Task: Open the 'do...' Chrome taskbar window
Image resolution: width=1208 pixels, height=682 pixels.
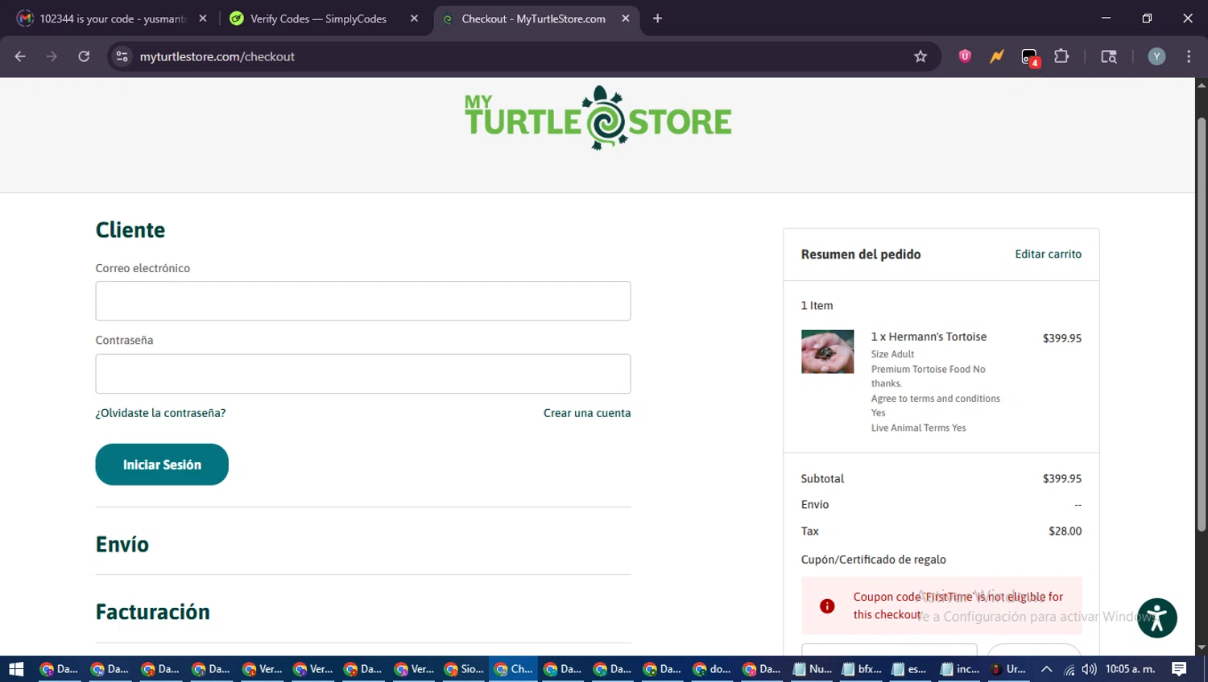Action: [712, 669]
